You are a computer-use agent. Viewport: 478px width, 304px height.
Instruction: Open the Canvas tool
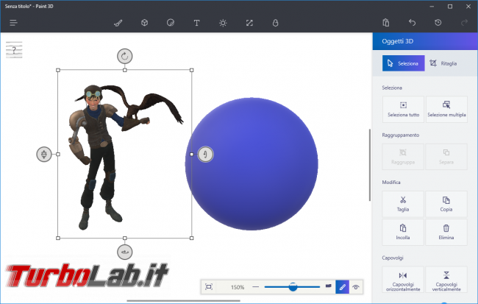[249, 23]
